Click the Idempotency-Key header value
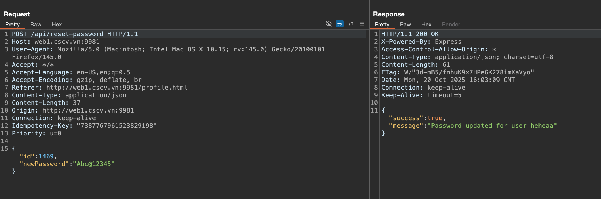 coord(117,126)
